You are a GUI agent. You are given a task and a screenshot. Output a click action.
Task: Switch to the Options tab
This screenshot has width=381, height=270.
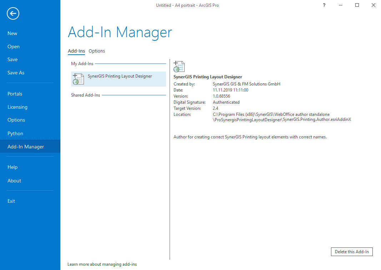[x=96, y=51]
